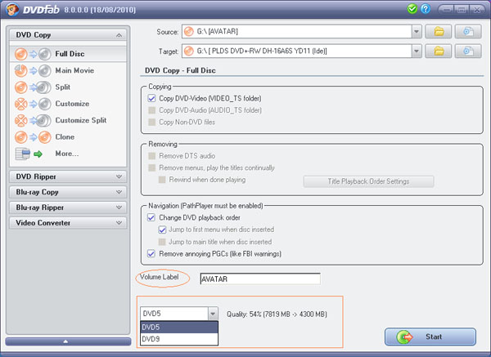Click the disc icon in Source field
The image size is (491, 357).
coord(189,32)
